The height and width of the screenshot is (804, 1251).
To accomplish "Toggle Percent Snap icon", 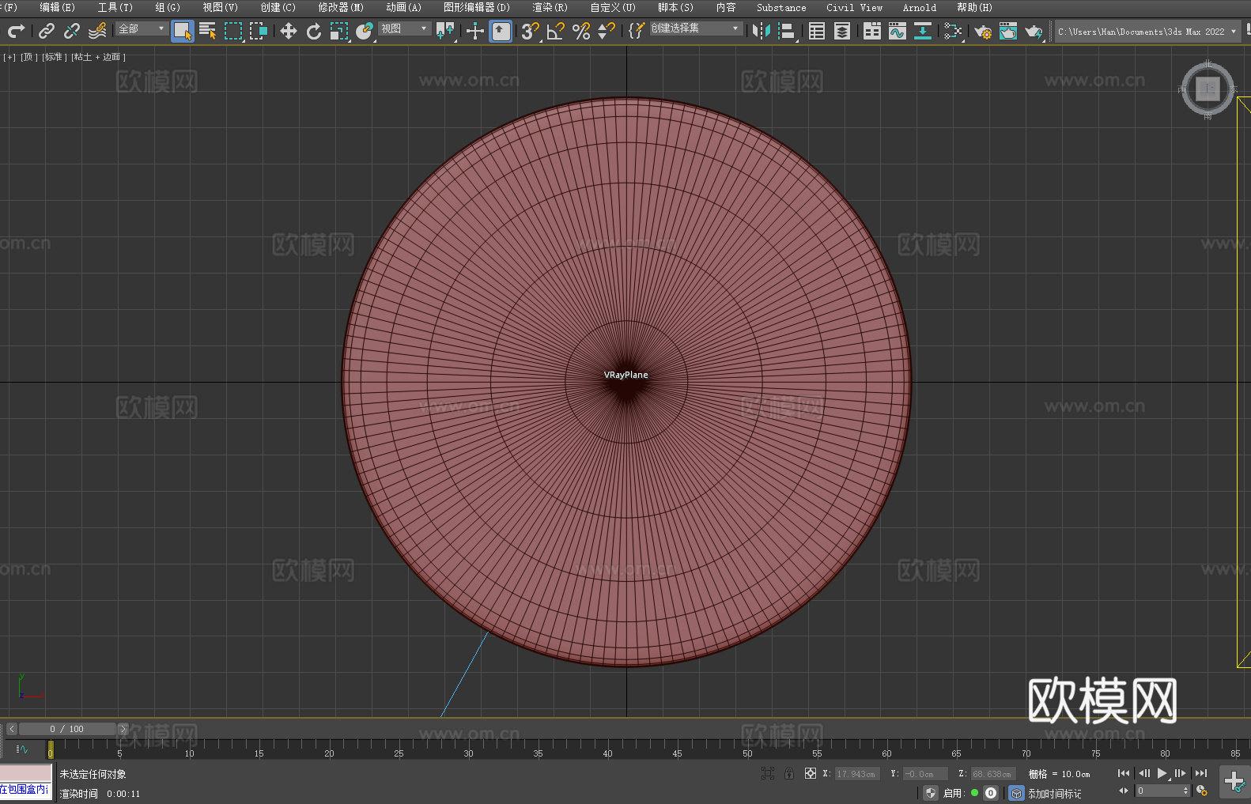I will (x=581, y=31).
